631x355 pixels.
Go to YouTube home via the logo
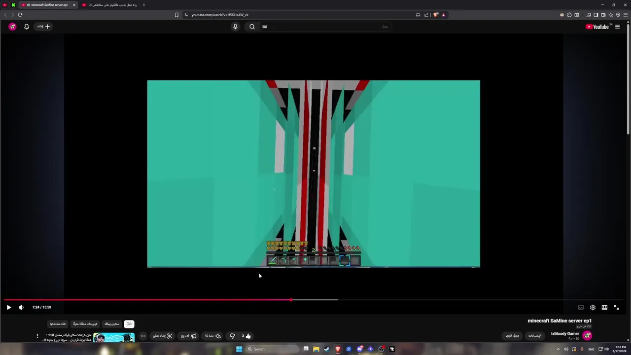[598, 27]
